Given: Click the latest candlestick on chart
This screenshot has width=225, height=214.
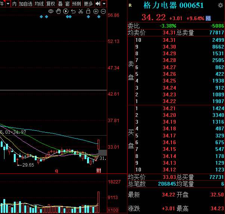Looking at the screenshot, I should coord(98,145).
